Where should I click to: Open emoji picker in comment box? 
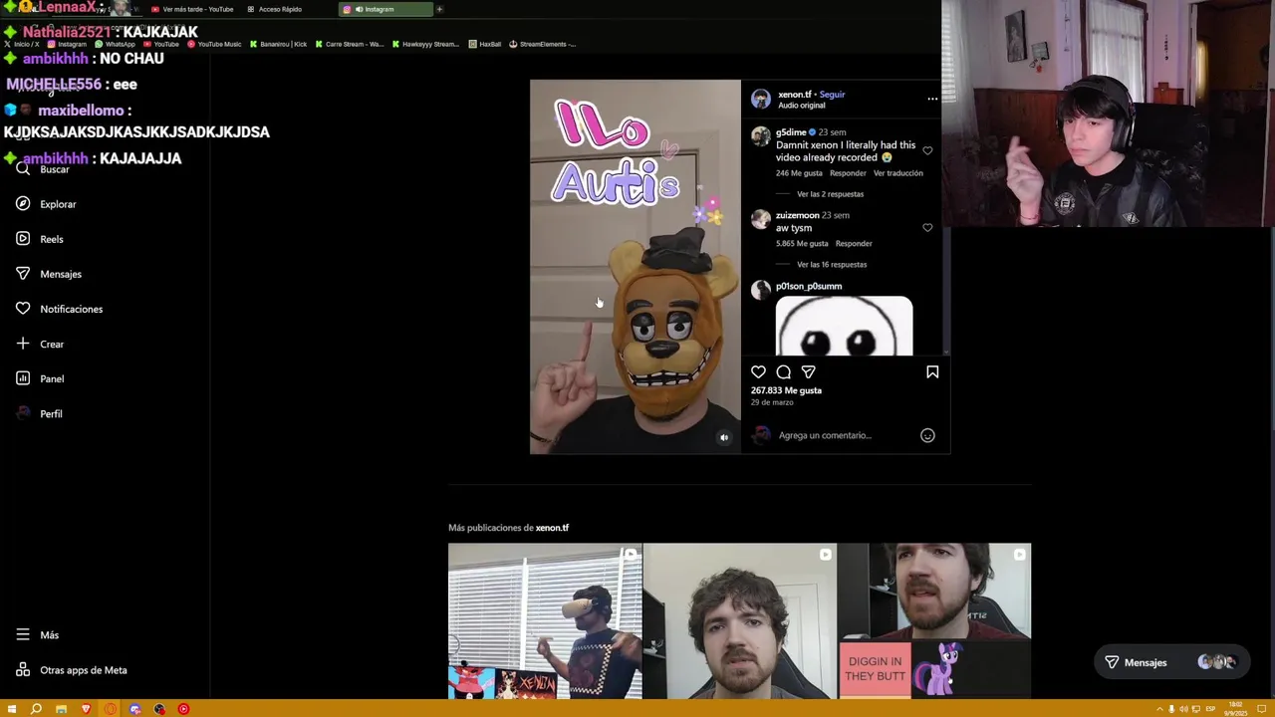coord(927,435)
